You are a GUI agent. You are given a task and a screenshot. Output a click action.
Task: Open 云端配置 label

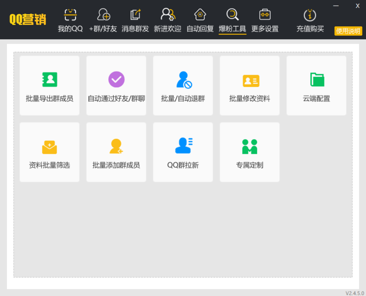point(316,98)
